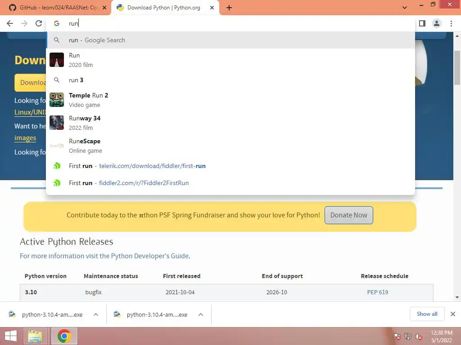Open the 'images' link on Python page
The image size is (461, 345).
(x=25, y=138)
